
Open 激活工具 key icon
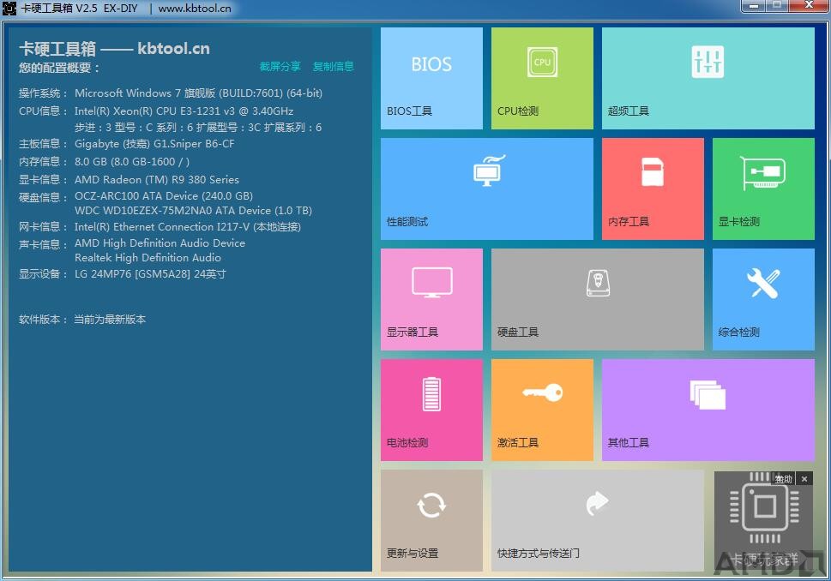point(542,392)
